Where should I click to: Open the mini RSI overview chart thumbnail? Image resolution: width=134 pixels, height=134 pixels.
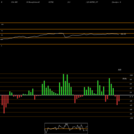coord(66,128)
